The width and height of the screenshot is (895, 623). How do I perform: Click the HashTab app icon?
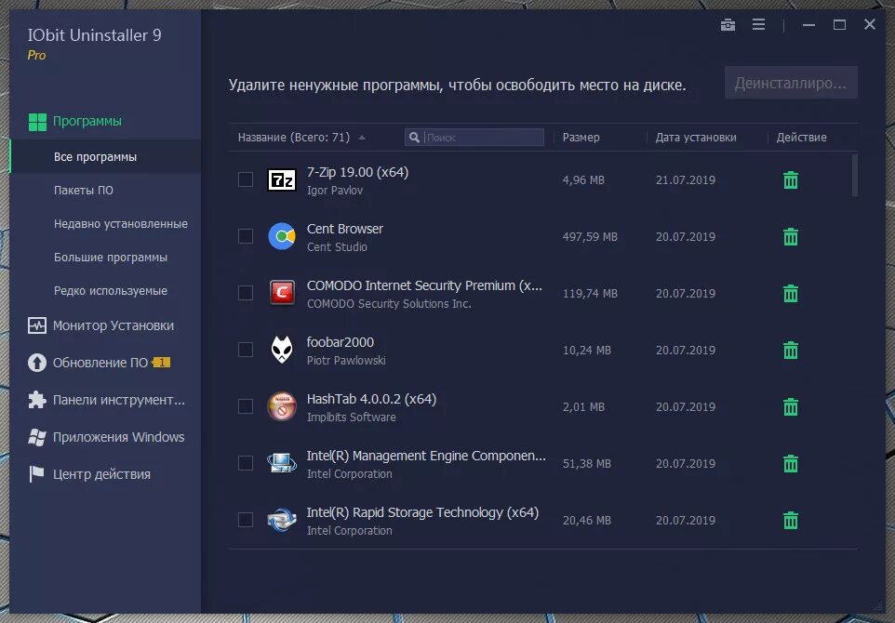(282, 406)
